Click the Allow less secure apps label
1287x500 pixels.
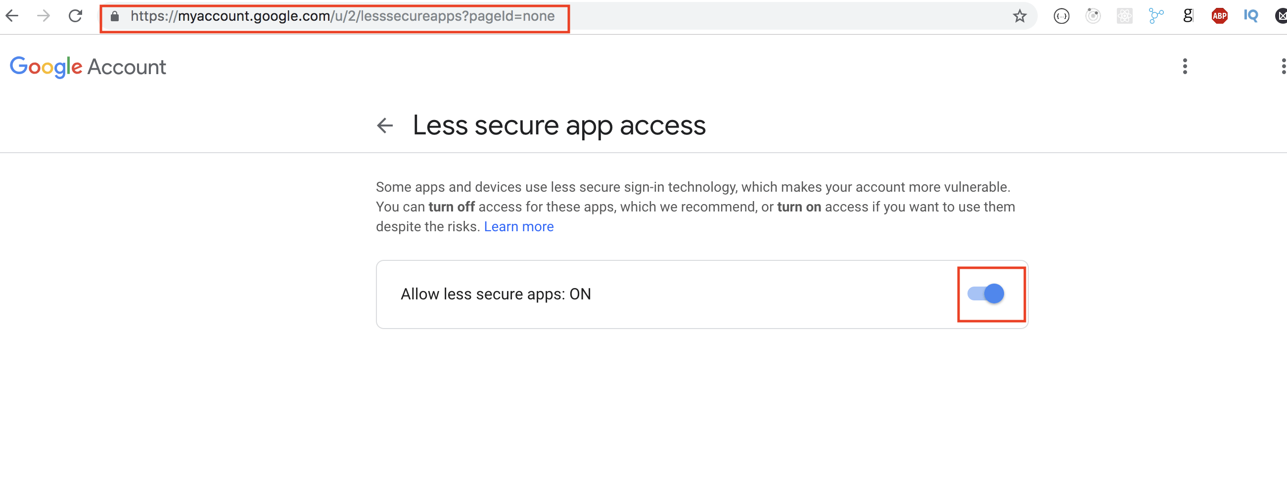pos(496,294)
